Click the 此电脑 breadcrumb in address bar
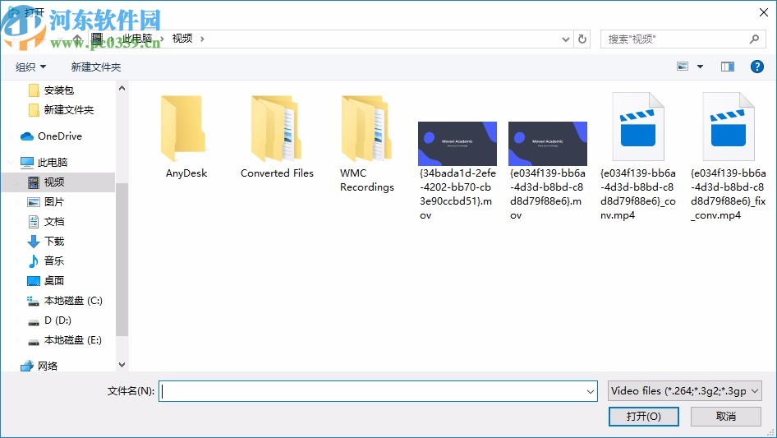This screenshot has width=777, height=438. (x=137, y=39)
